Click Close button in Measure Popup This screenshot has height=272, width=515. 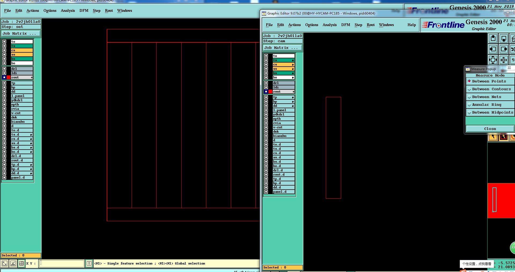tap(490, 129)
